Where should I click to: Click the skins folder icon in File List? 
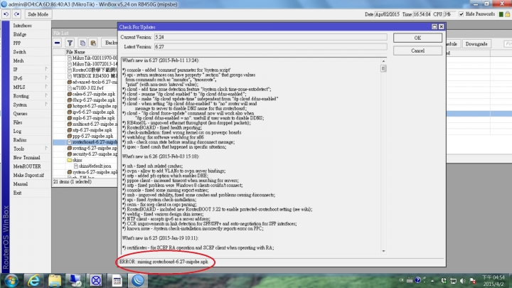coord(69,160)
